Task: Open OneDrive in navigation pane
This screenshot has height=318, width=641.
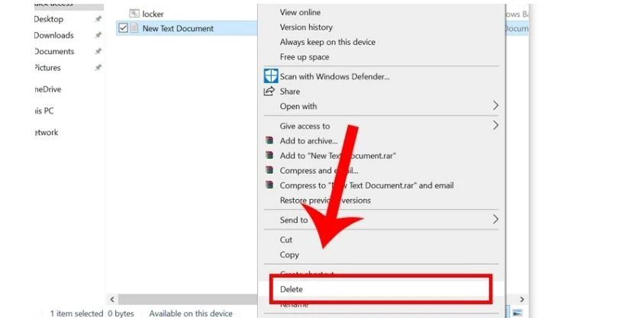Action: pyautogui.click(x=48, y=89)
